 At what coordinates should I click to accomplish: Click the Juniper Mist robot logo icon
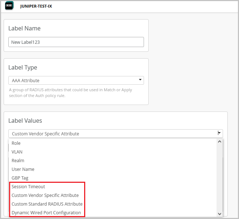[x=9, y=6]
